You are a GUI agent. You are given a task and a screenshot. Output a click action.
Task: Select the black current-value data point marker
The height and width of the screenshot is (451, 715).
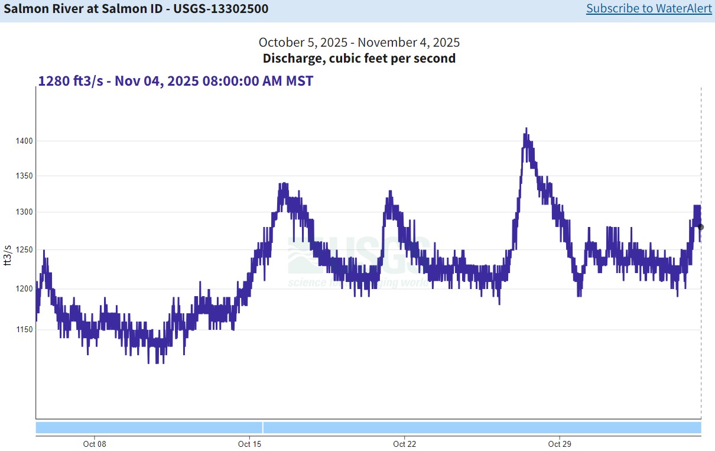tap(701, 227)
